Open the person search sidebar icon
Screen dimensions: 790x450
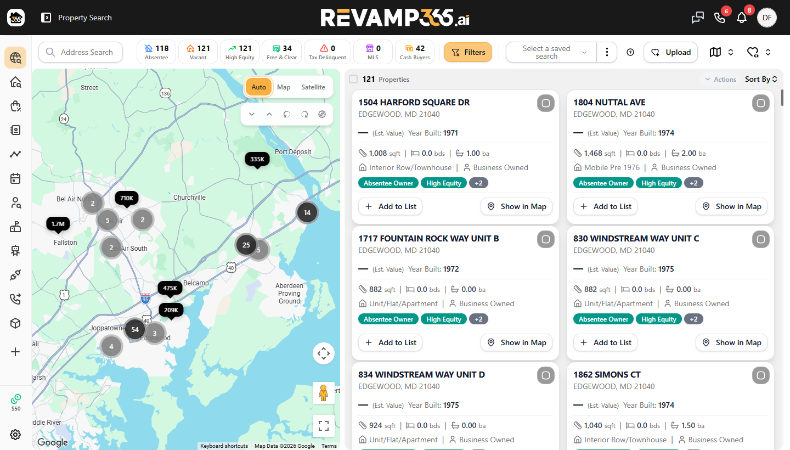click(15, 203)
